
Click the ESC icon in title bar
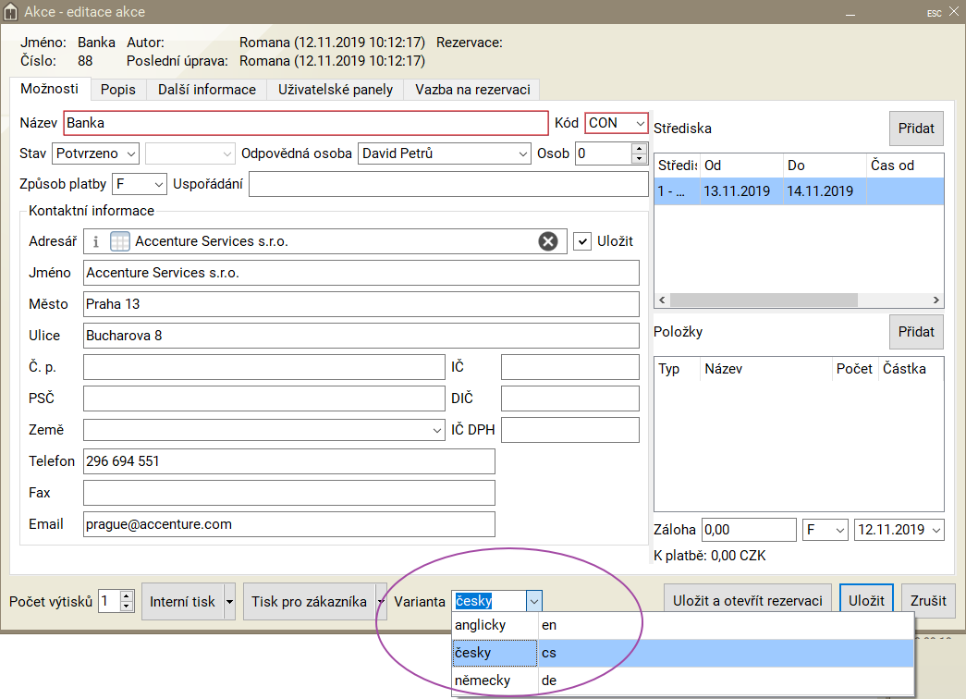click(x=934, y=13)
